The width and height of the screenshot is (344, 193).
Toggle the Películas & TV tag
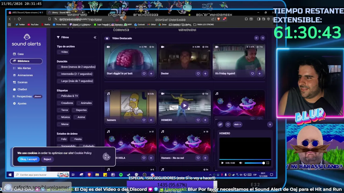[x=59, y=96]
